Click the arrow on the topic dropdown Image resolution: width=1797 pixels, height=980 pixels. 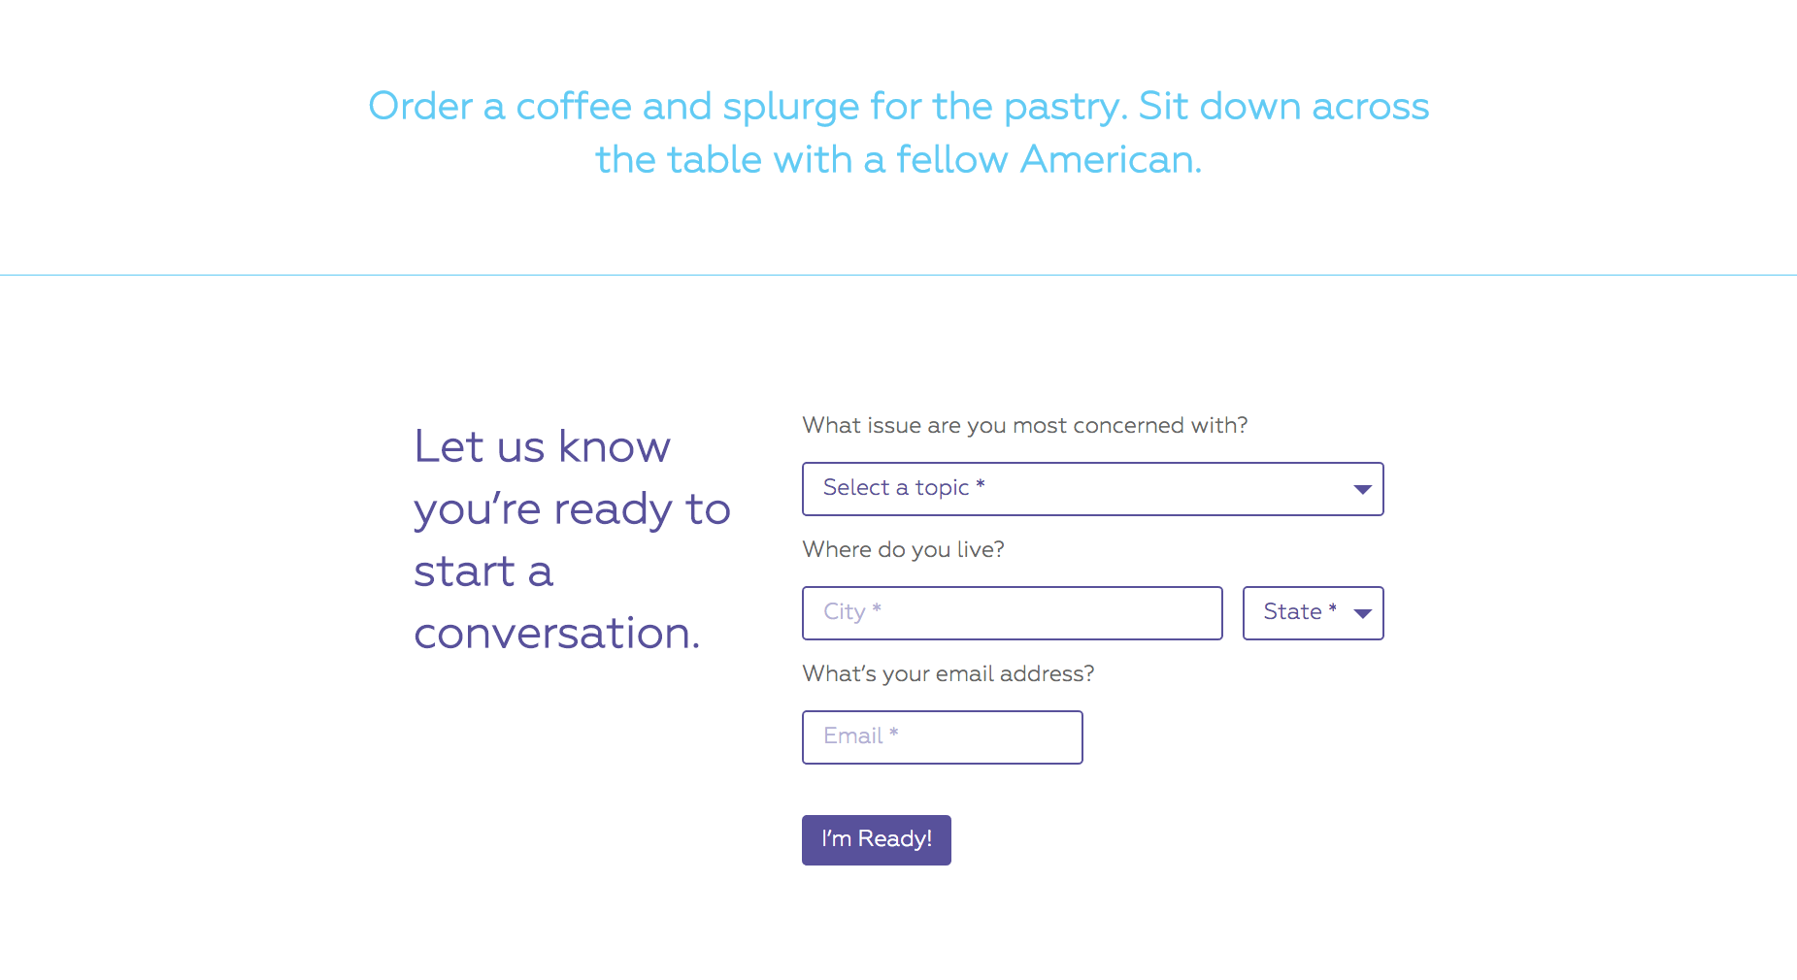coord(1362,489)
